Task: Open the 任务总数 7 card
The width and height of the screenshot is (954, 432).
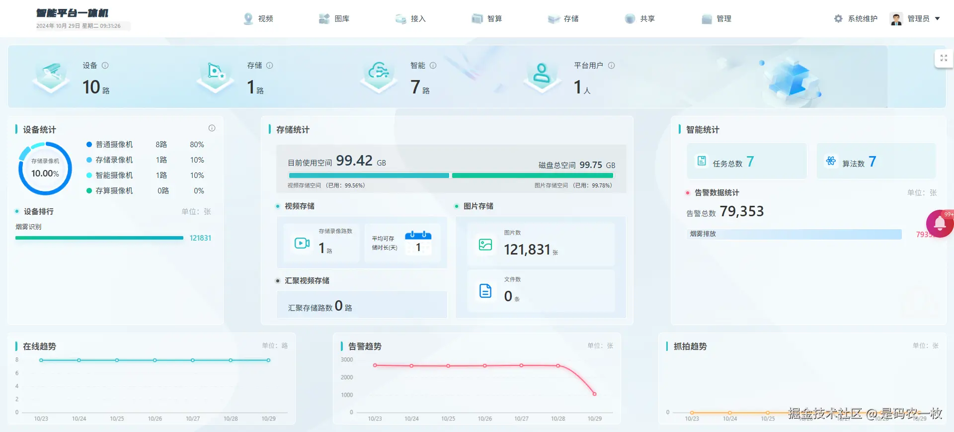Action: pos(746,161)
